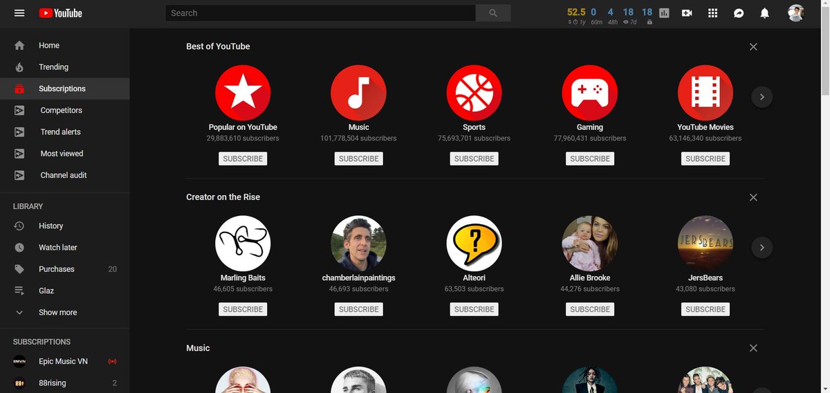Open the YouTube apps grid icon

click(x=713, y=13)
